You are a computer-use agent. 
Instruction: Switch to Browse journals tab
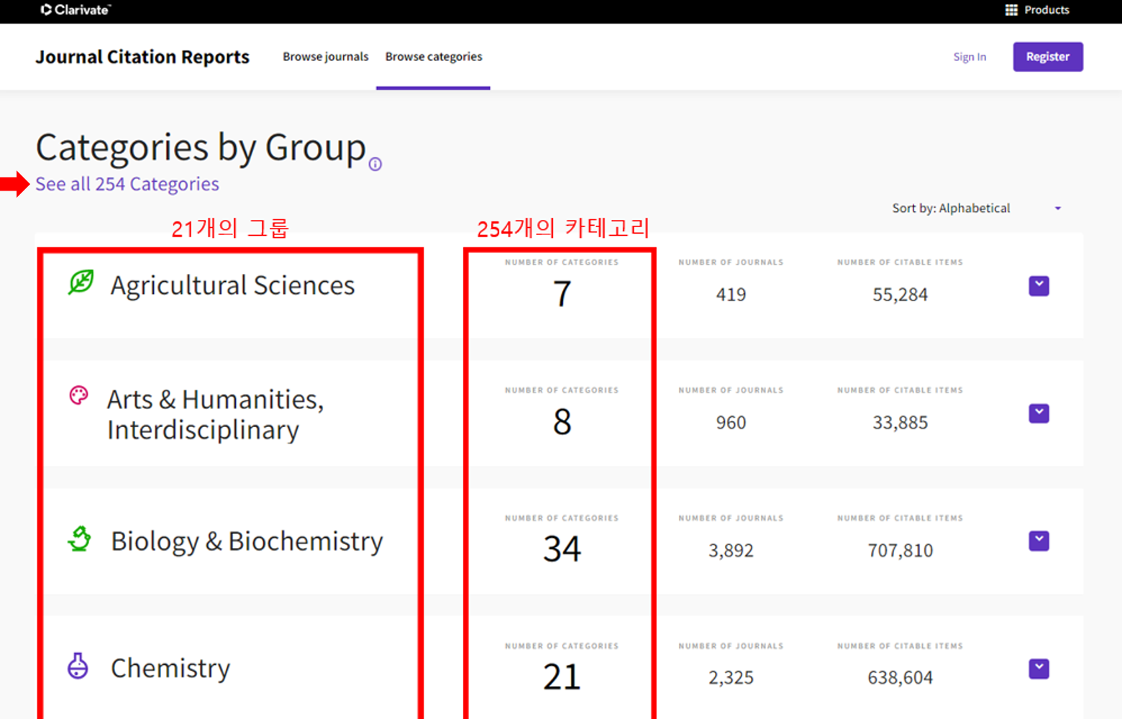pos(325,57)
